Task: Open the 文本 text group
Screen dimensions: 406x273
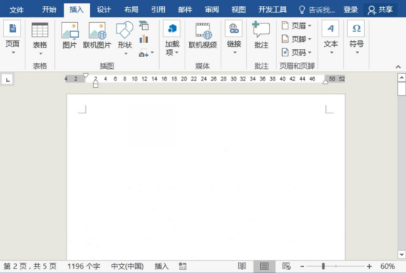Action: pos(331,37)
